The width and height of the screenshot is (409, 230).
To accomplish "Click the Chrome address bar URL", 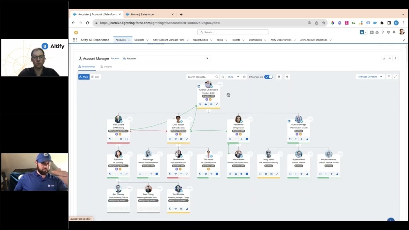I will coord(160,23).
